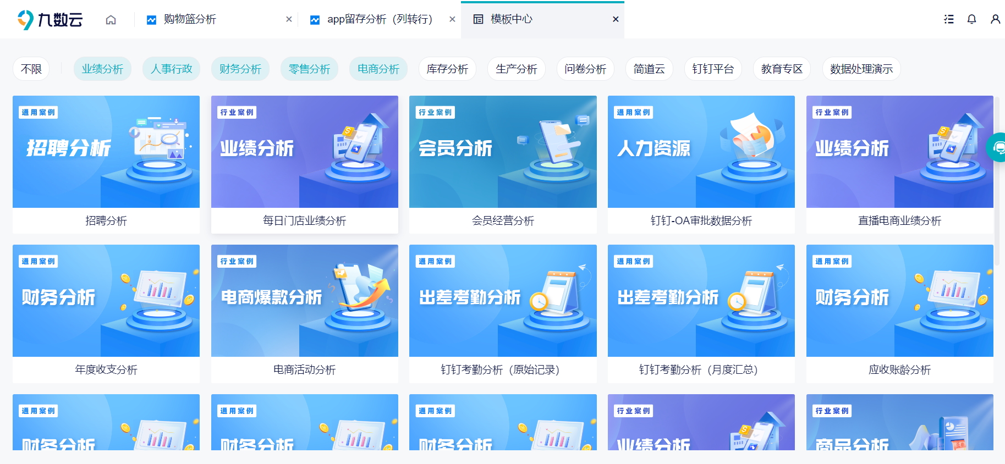Click the 会员经营分析 caption text
Image resolution: width=1005 pixels, height=464 pixels.
[503, 221]
